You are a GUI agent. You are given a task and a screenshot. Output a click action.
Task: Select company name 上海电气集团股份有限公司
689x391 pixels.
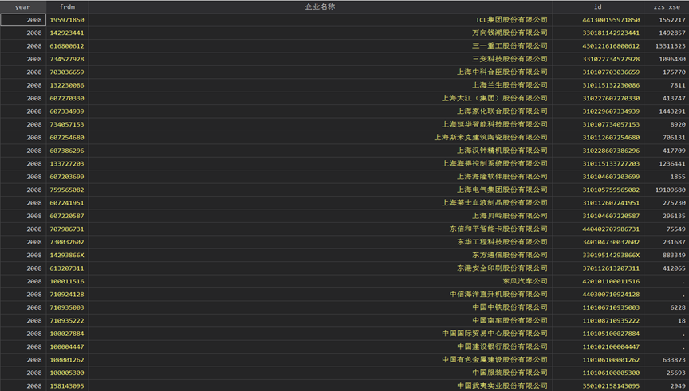tap(502, 190)
